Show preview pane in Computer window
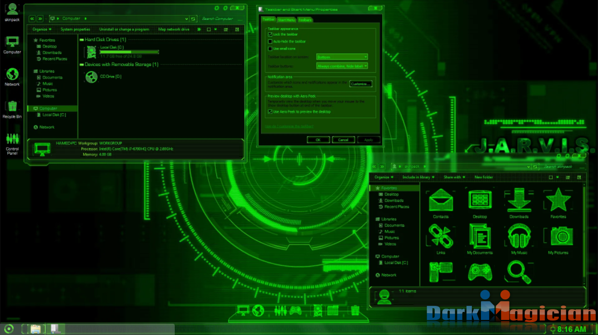598x335 pixels. click(x=226, y=29)
